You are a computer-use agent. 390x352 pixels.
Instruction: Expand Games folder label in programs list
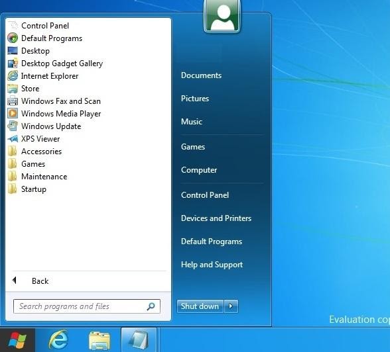(33, 164)
